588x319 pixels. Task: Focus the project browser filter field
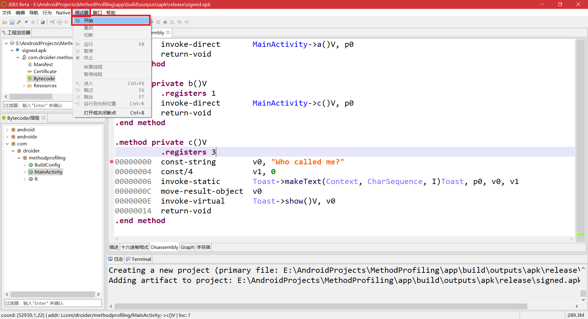(38, 105)
